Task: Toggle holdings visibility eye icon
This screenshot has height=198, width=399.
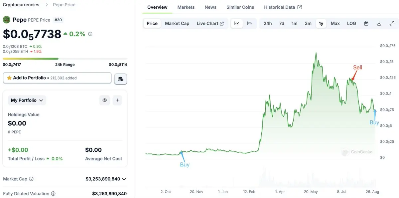Action: click(x=104, y=100)
